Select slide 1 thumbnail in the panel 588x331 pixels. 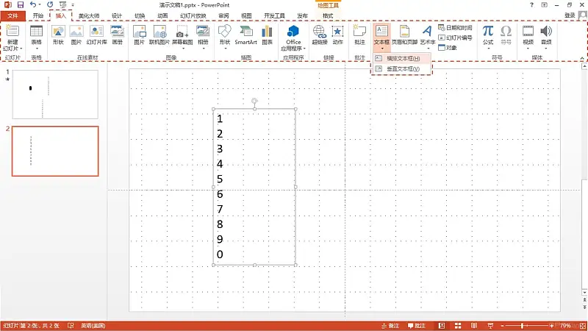tap(55, 94)
